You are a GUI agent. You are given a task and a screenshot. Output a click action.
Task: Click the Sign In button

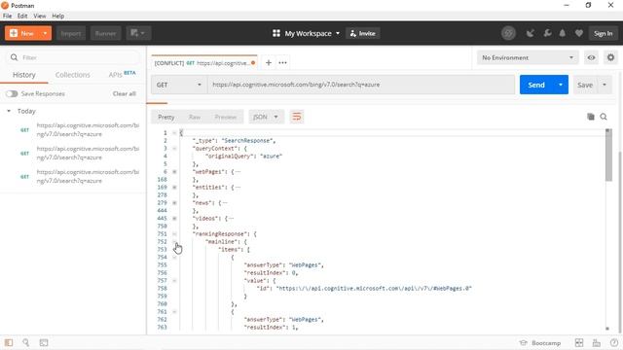pos(604,34)
